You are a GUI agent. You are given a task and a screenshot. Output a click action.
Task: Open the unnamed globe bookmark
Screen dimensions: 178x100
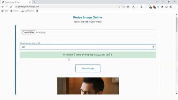point(37,11)
